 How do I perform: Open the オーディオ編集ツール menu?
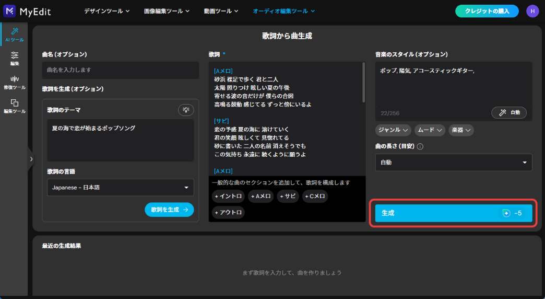point(284,11)
